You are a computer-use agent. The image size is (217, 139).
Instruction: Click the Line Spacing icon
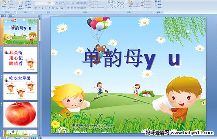coord(85,3)
